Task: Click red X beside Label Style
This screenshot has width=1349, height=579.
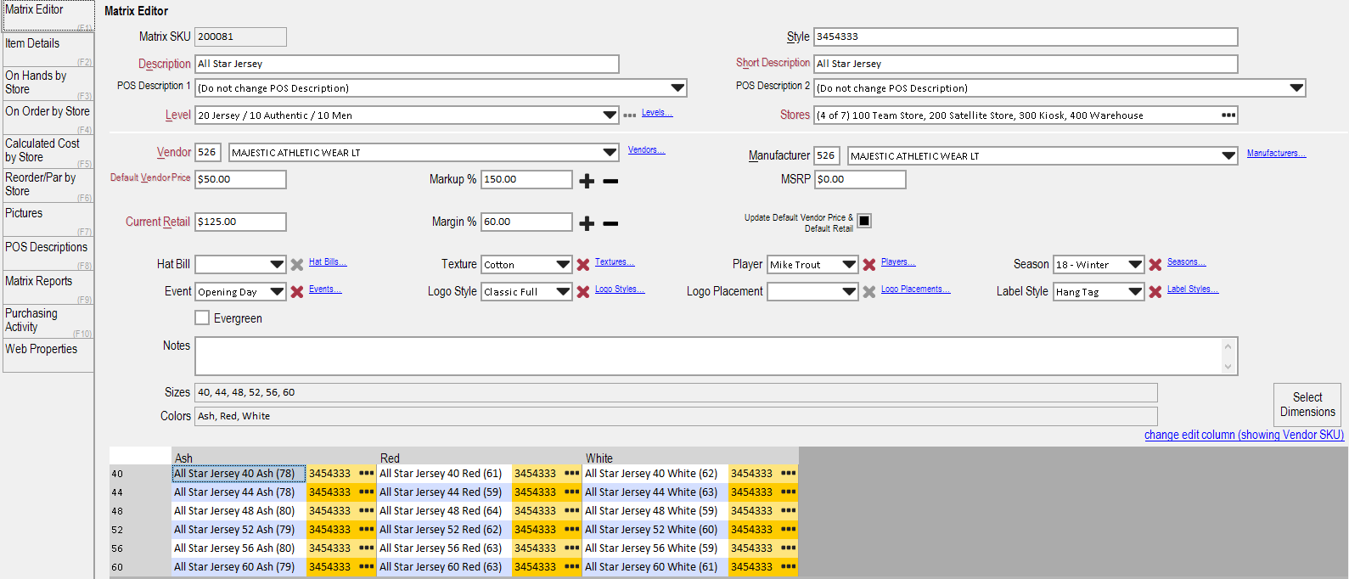Action: 1155,292
